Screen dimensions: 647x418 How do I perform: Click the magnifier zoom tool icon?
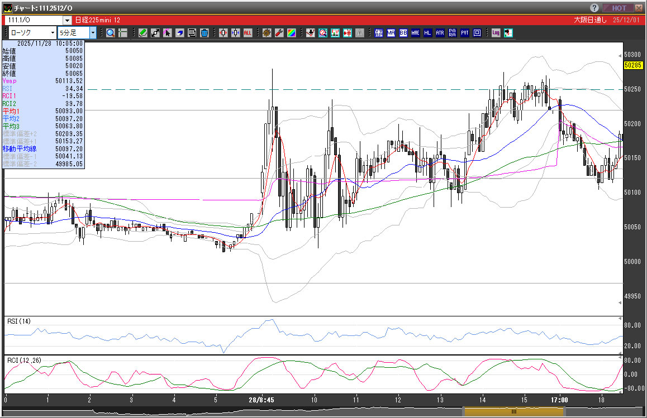tap(111, 33)
